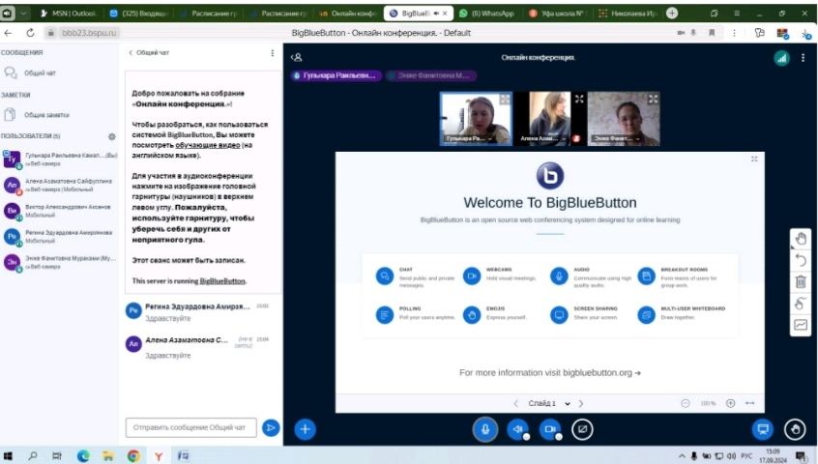818x464 pixels.
Task: Open the blue plus actions menu
Action: click(306, 428)
